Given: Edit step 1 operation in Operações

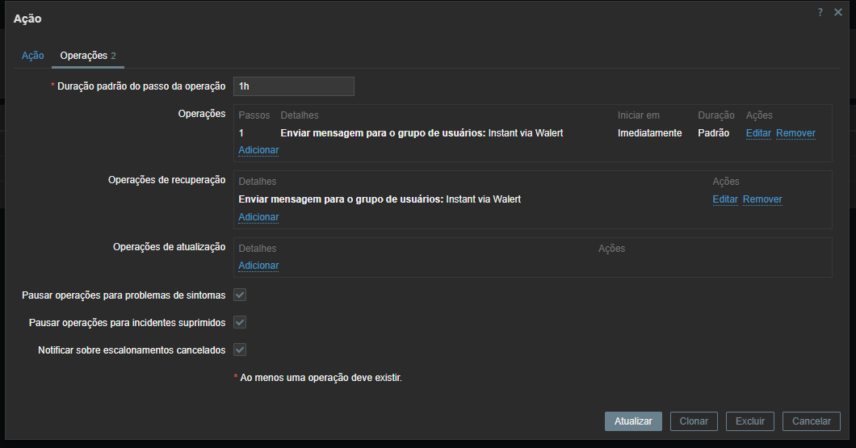Looking at the screenshot, I should tap(758, 133).
